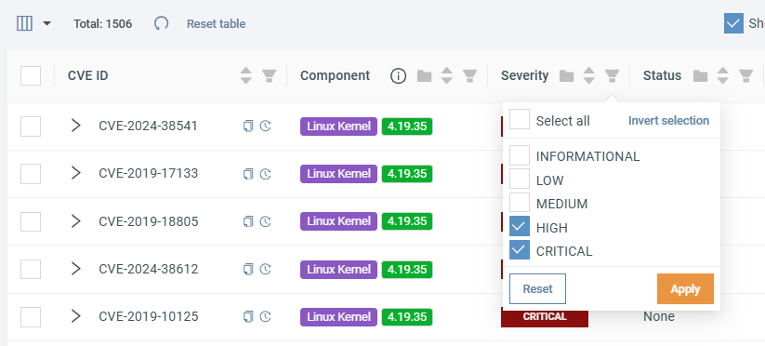The height and width of the screenshot is (346, 765).
Task: Open the column chooser icon
Action: coord(24,23)
